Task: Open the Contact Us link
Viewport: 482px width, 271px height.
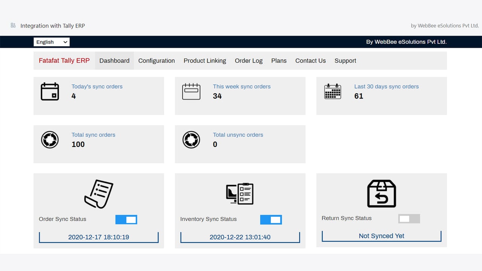Action: [x=311, y=61]
